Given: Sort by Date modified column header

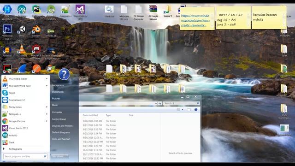Looking at the screenshot, I should 90,115.
